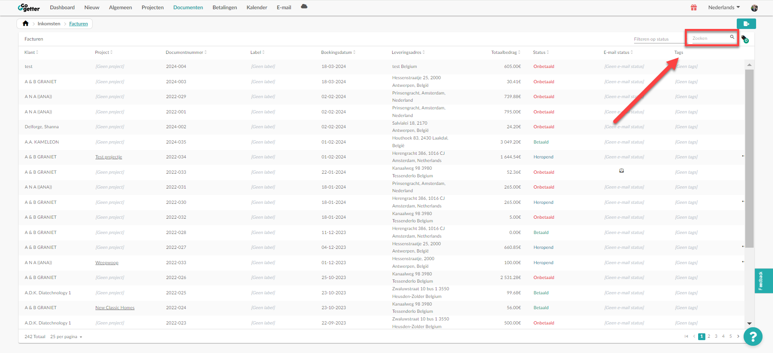Click booking date 25-10-2023
The height and width of the screenshot is (353, 773).
(334, 277)
